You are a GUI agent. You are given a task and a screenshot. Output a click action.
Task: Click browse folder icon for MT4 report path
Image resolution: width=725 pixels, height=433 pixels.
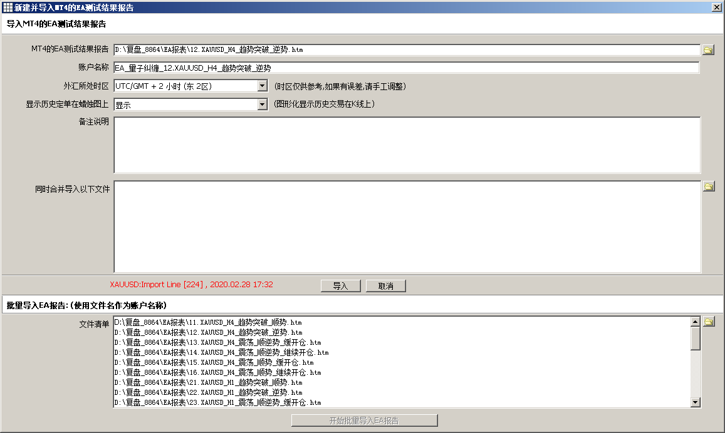708,50
